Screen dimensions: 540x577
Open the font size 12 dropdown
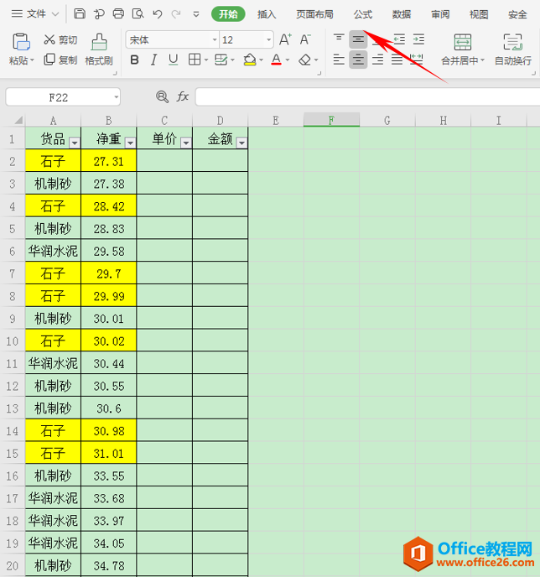point(269,39)
